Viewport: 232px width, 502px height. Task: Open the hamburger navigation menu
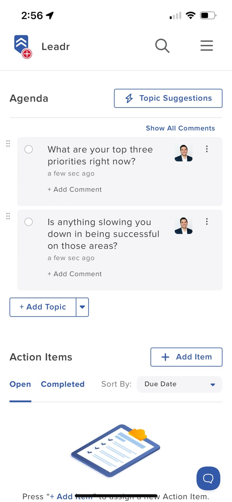tap(206, 46)
